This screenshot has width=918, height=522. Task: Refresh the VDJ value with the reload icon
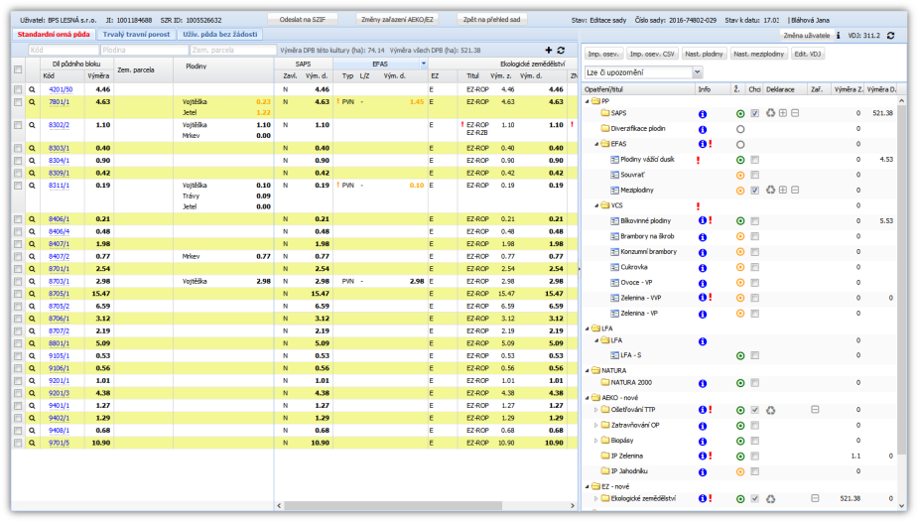coord(890,36)
